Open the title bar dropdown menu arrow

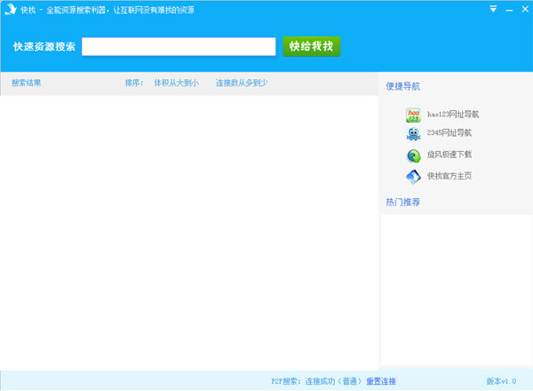pos(493,9)
